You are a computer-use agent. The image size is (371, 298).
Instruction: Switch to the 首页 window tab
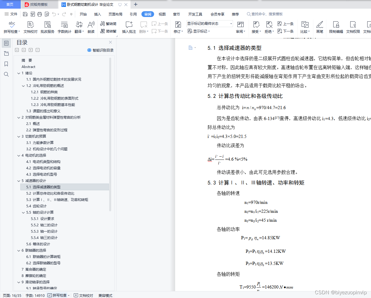click(10, 4)
